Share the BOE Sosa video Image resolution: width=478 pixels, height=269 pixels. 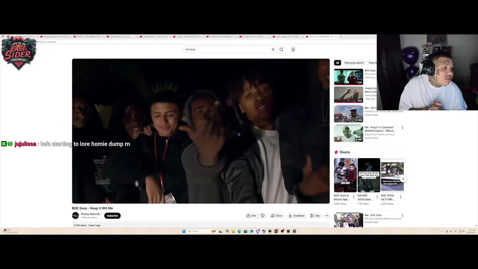click(x=277, y=216)
